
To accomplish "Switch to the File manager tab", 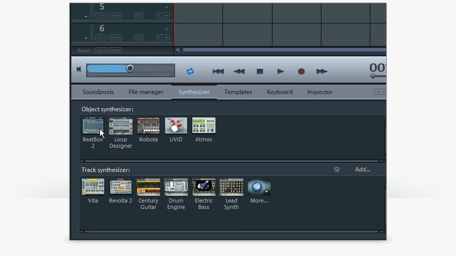I will tap(146, 92).
